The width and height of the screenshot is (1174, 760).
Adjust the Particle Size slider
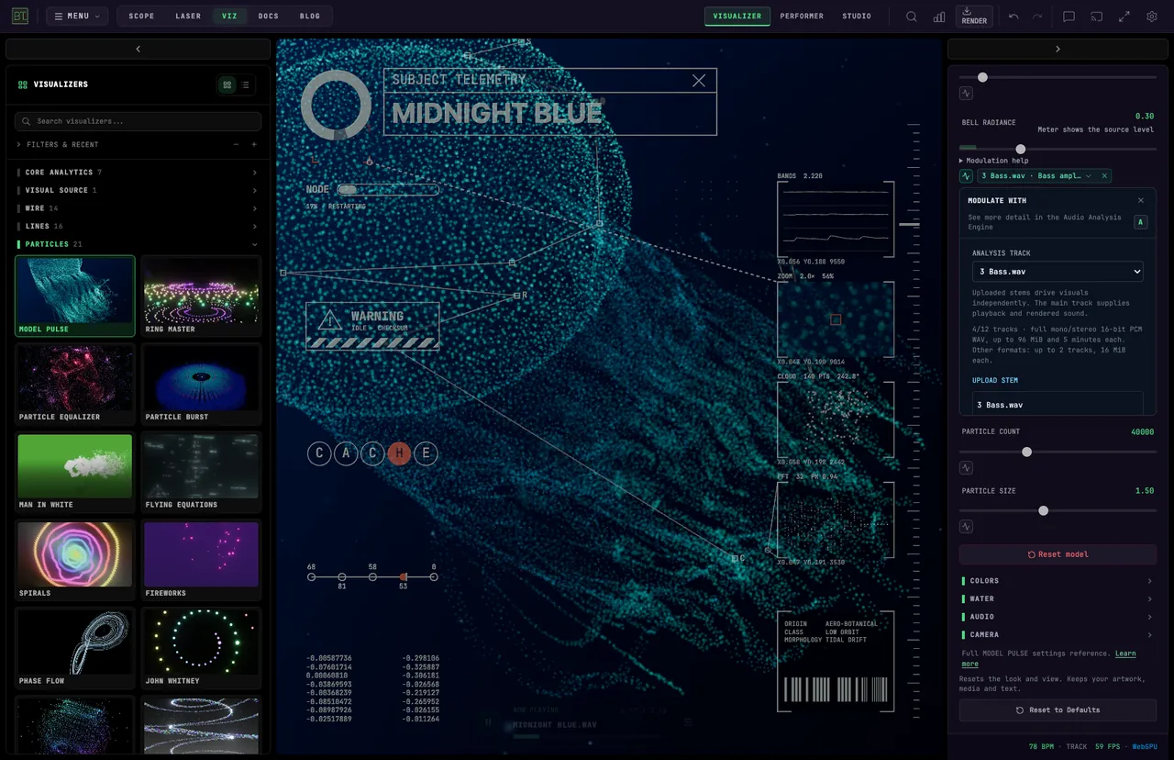click(1058, 510)
